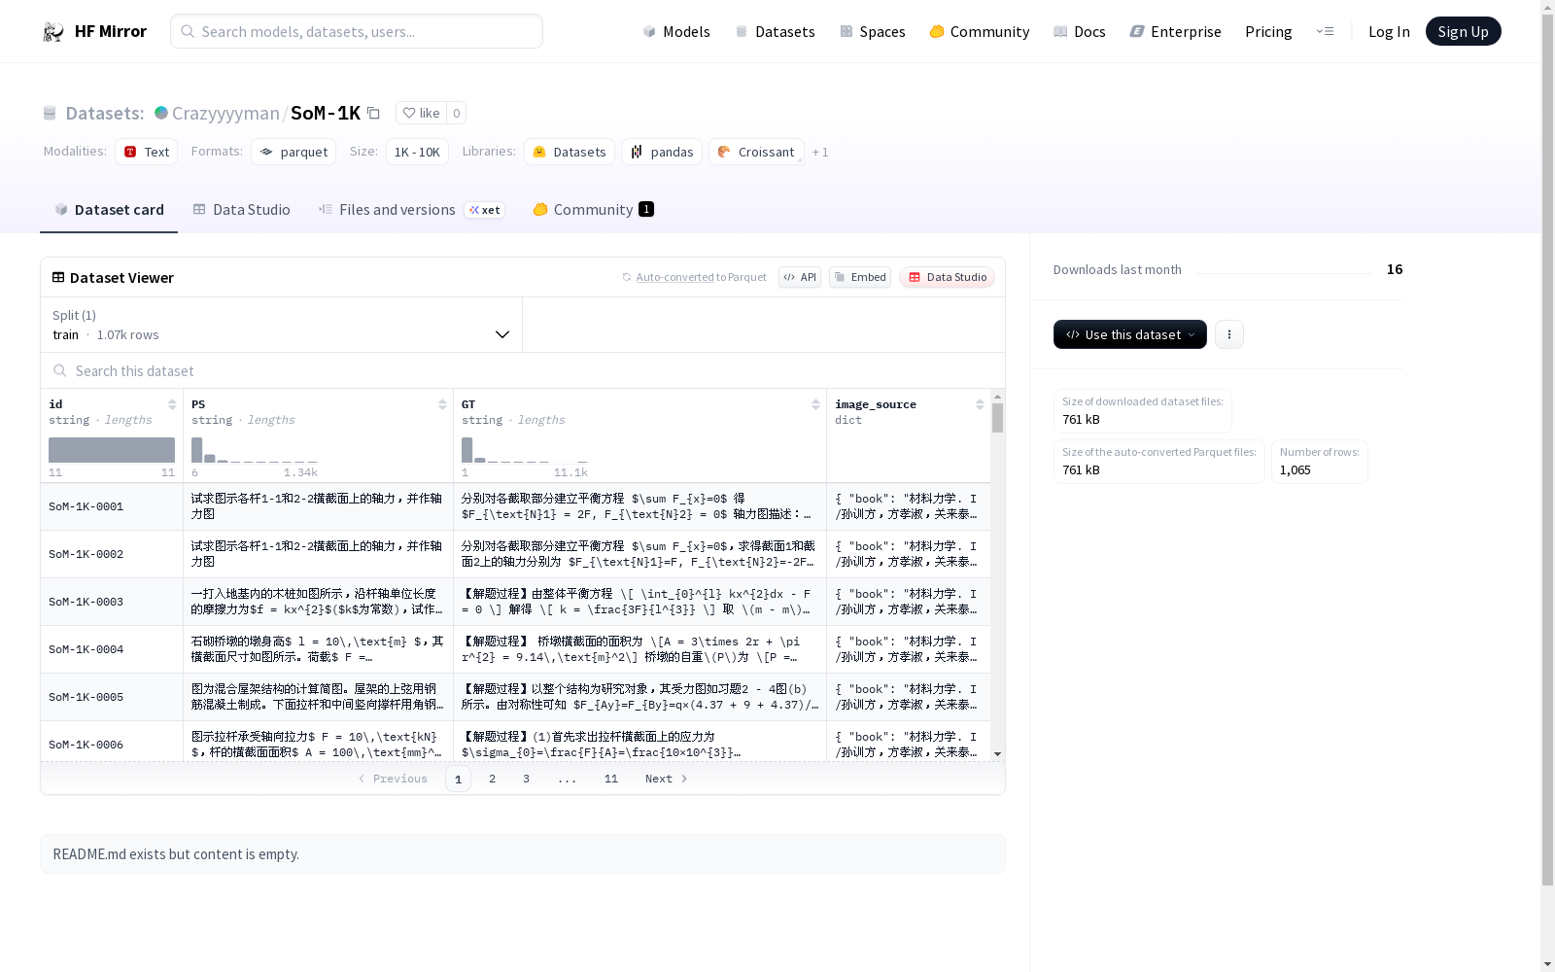The image size is (1555, 972).
Task: Open Files and versions tab
Action: click(x=411, y=210)
